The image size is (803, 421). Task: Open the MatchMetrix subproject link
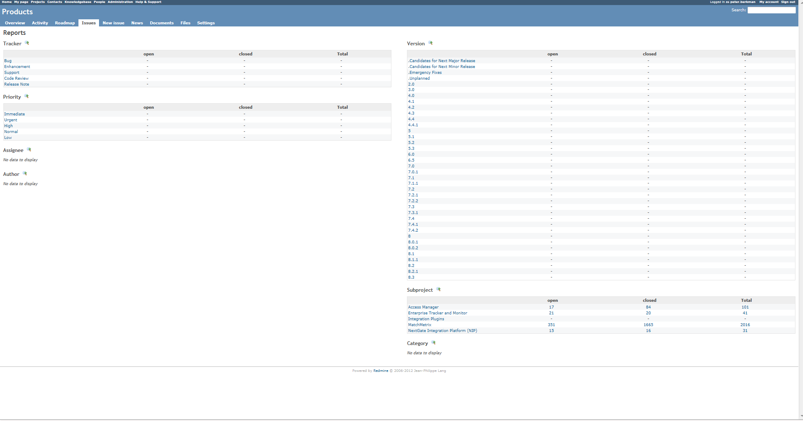pyautogui.click(x=420, y=325)
